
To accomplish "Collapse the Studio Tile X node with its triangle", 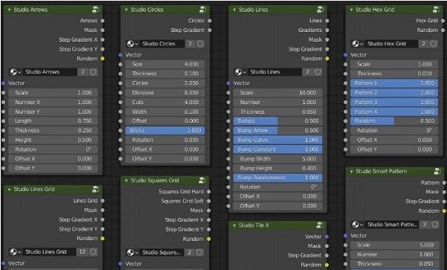I will [234, 225].
